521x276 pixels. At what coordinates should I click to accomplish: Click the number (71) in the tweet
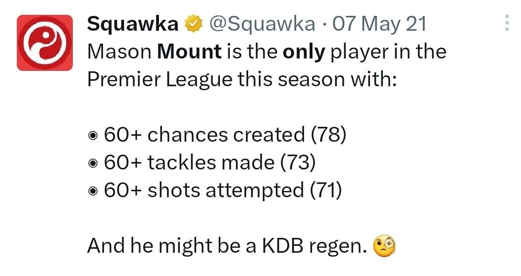(x=325, y=190)
